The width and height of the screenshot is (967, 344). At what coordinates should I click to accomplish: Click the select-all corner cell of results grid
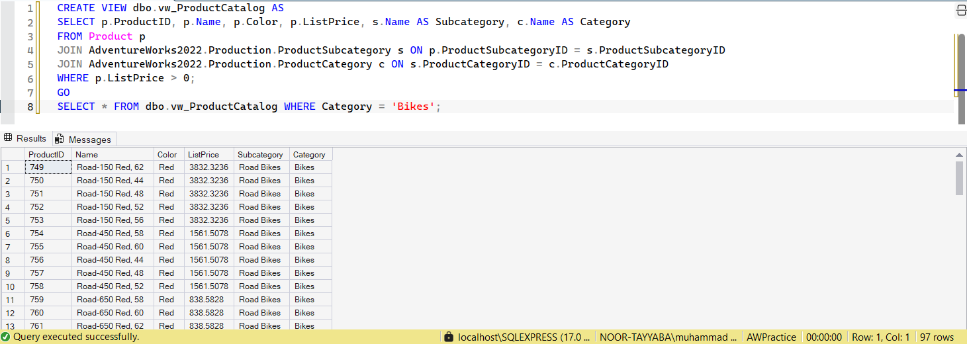(x=13, y=154)
